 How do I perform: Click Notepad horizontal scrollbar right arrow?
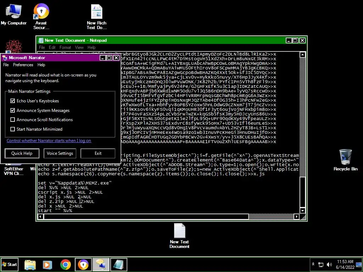297,217
